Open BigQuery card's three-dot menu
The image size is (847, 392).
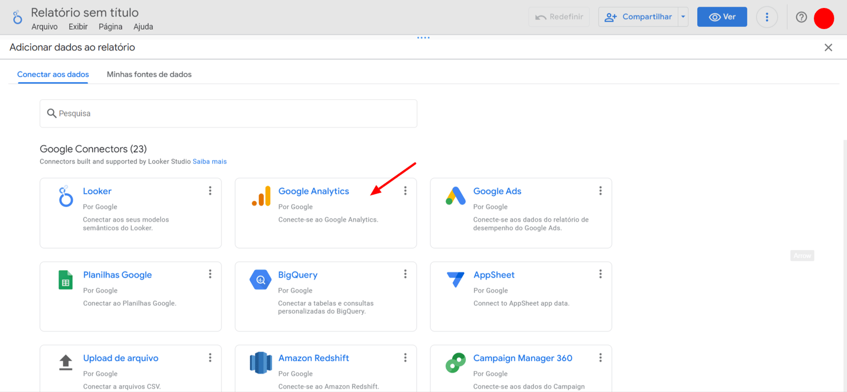click(x=405, y=274)
